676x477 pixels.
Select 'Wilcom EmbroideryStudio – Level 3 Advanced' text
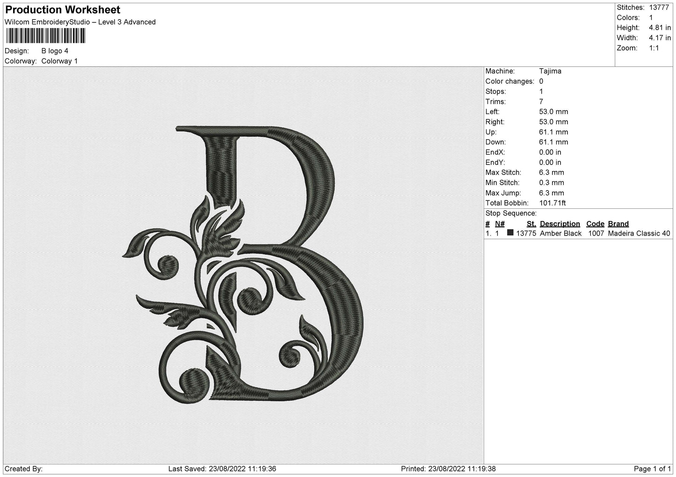pos(80,22)
